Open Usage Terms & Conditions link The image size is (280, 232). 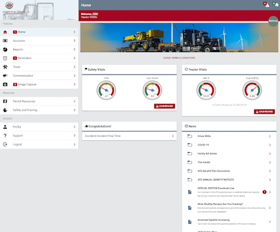tap(179, 58)
